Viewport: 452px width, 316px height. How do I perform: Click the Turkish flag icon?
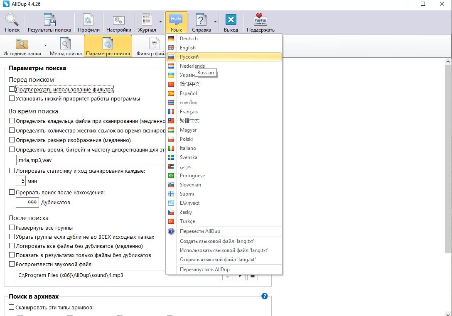[x=171, y=221]
